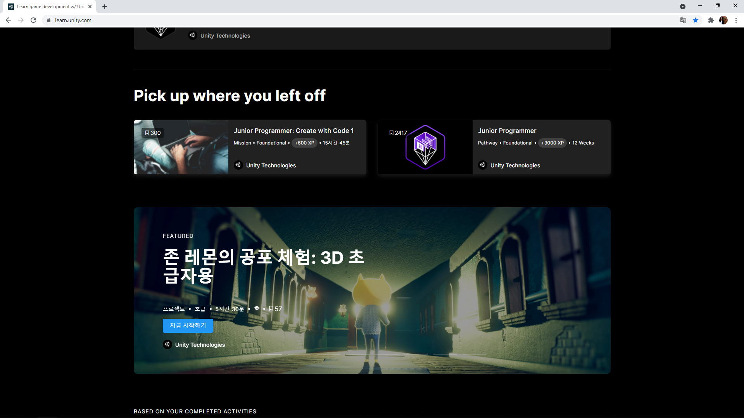The height and width of the screenshot is (418, 744).
Task: Go forward in browser history
Action: 21,20
